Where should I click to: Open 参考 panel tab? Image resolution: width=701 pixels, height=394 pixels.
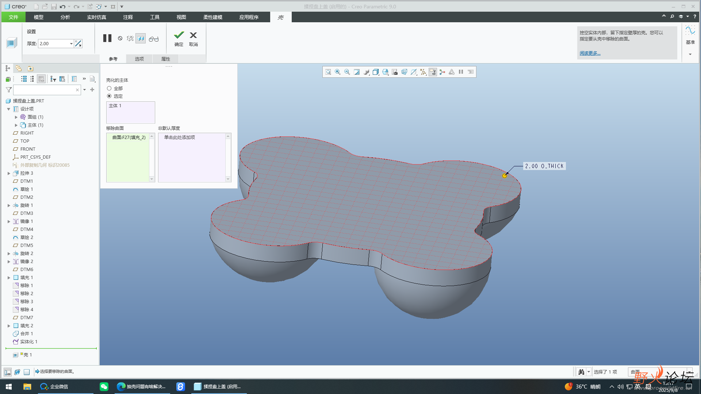tap(113, 59)
